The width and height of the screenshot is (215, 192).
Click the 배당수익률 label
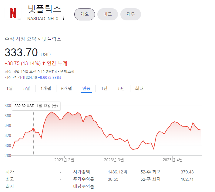pos(84,187)
